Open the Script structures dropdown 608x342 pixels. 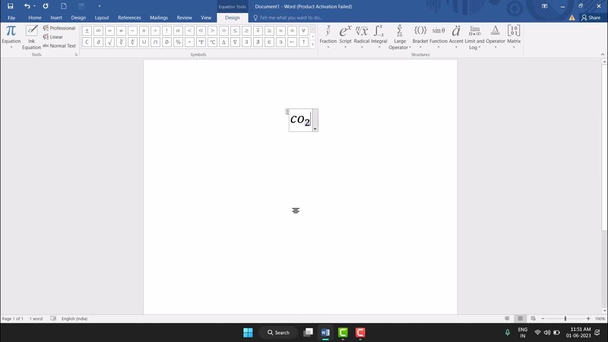click(x=345, y=37)
